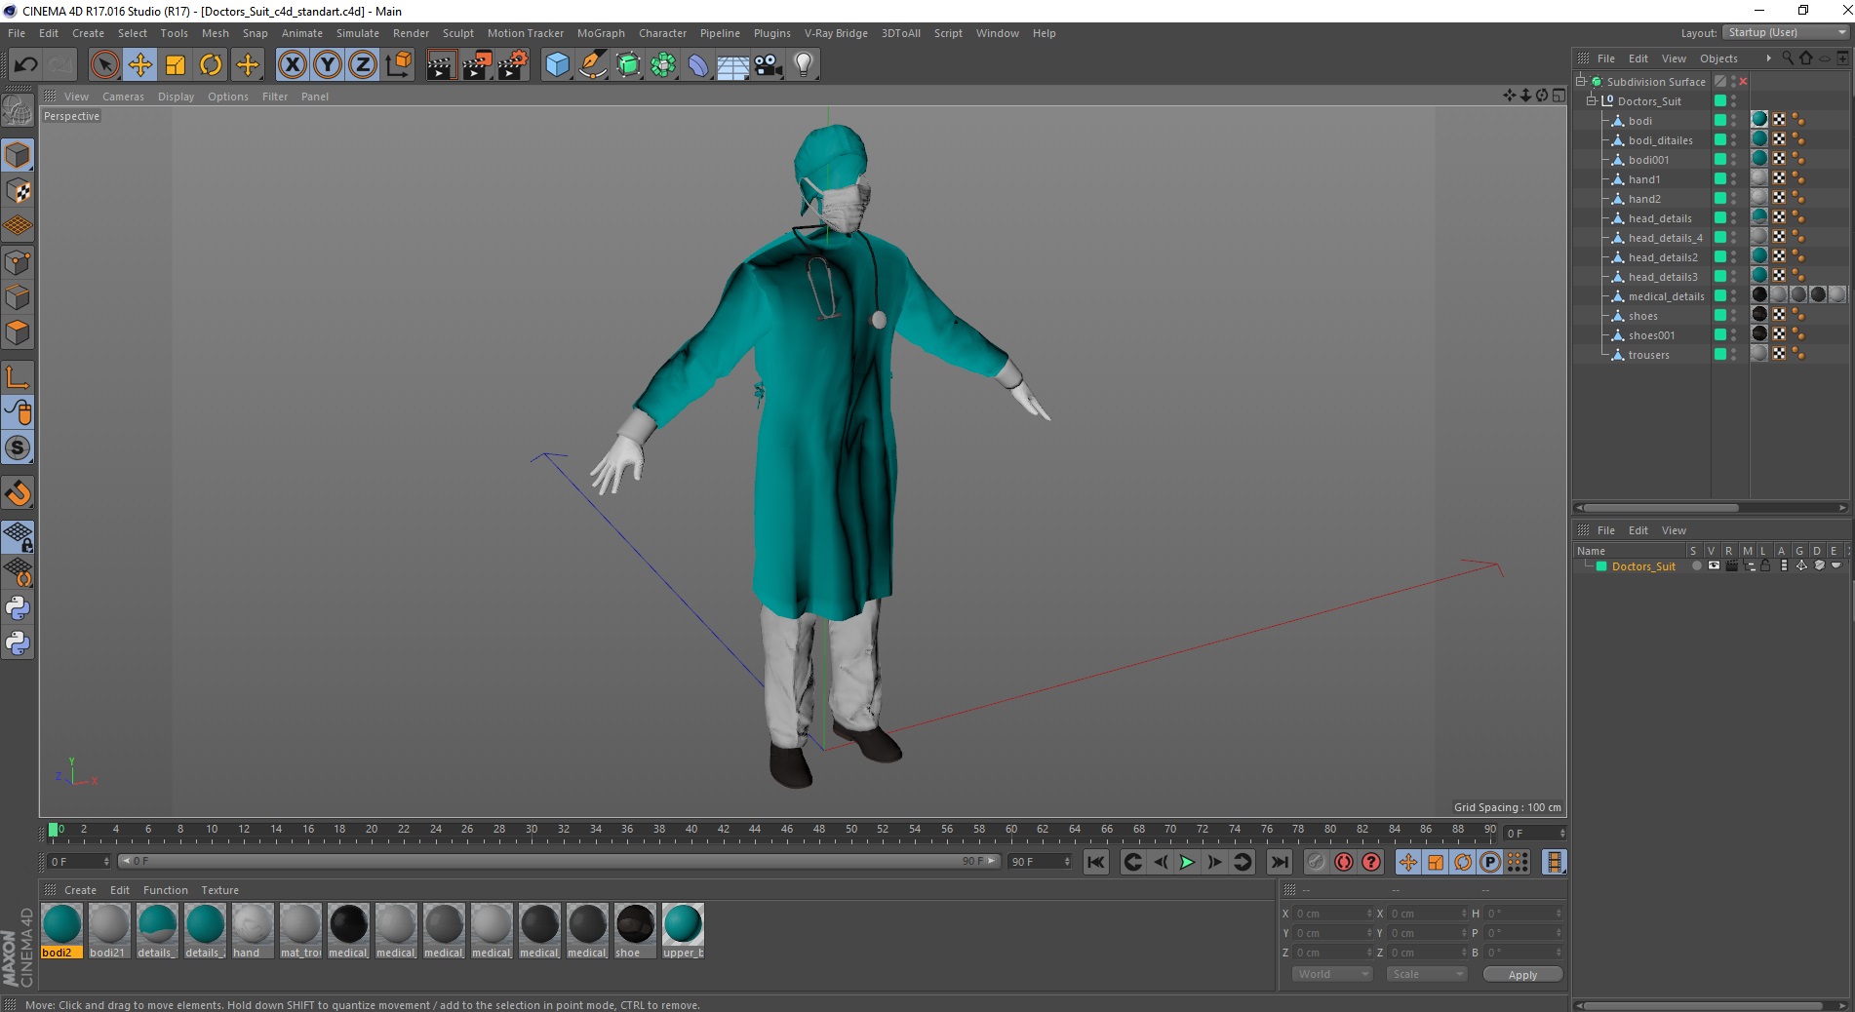Render the active view with clapperboard icon
1855x1012 pixels.
click(x=441, y=65)
